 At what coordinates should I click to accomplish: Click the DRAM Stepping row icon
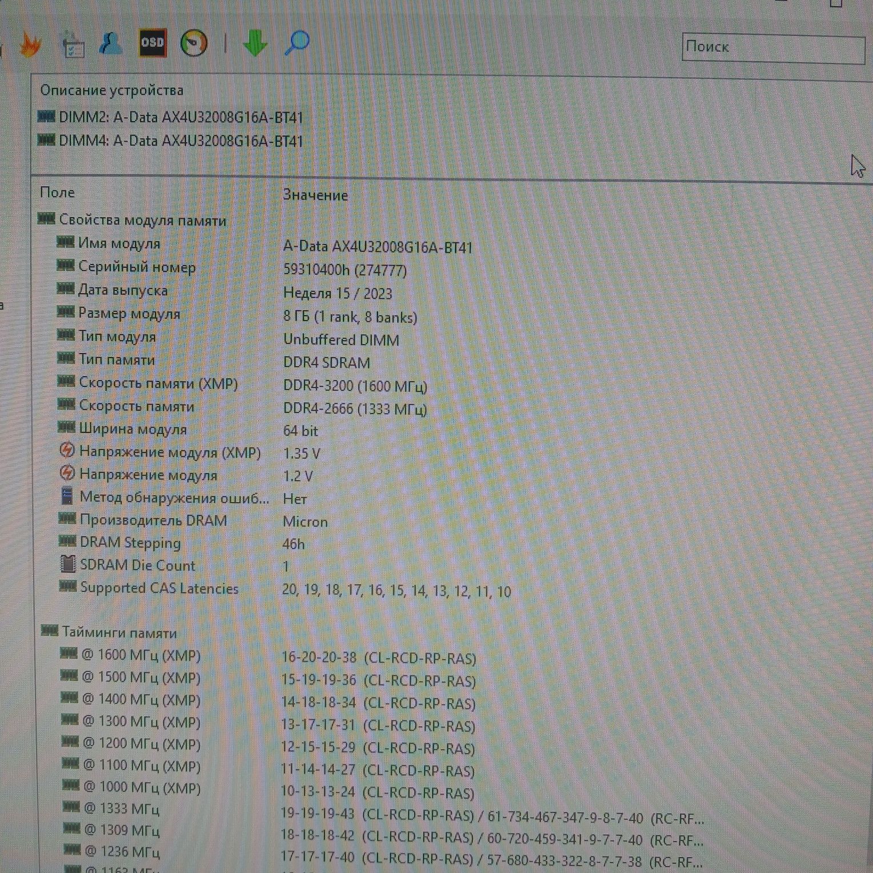[x=67, y=541]
